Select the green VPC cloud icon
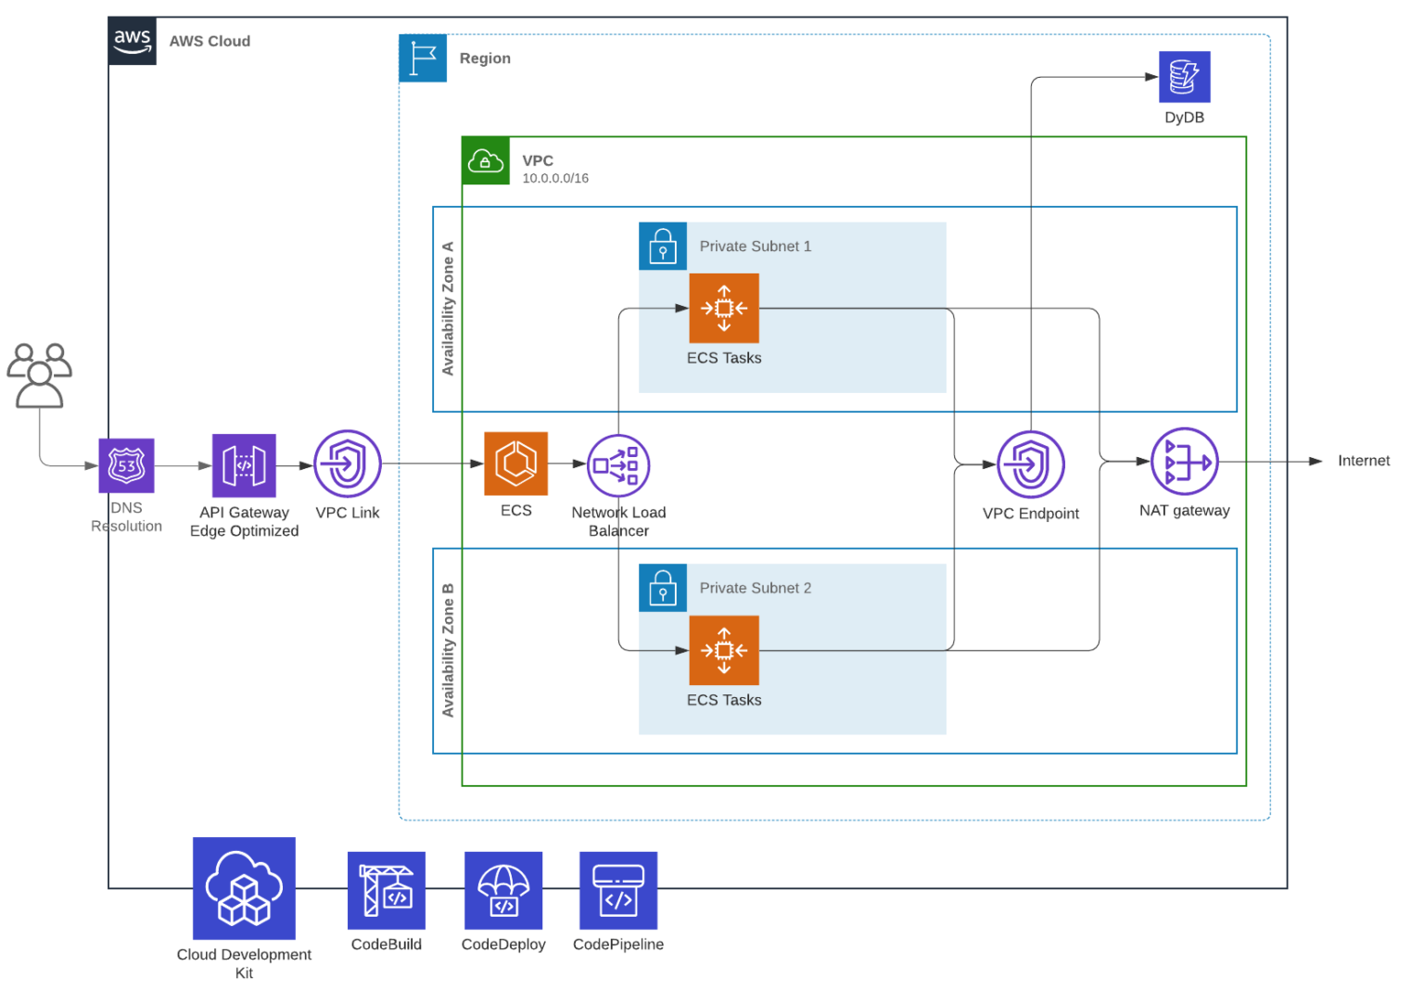 pos(486,161)
